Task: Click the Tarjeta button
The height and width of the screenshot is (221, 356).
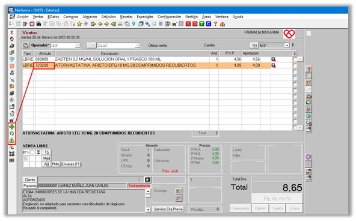Action: point(277,208)
